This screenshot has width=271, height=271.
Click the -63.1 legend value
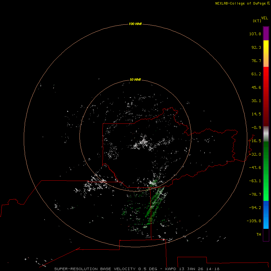click(x=255, y=181)
